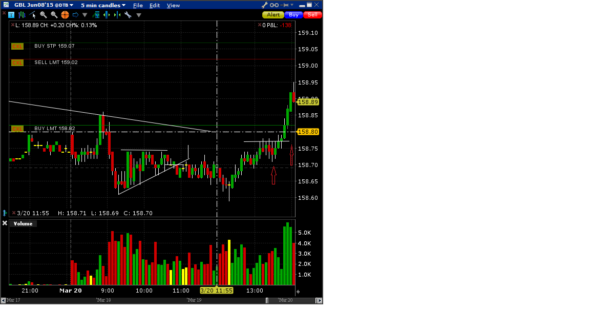This screenshot has width=590, height=332.
Task: Click the small left arrow right of the 13:00 time axis
Action: (x=298, y=292)
